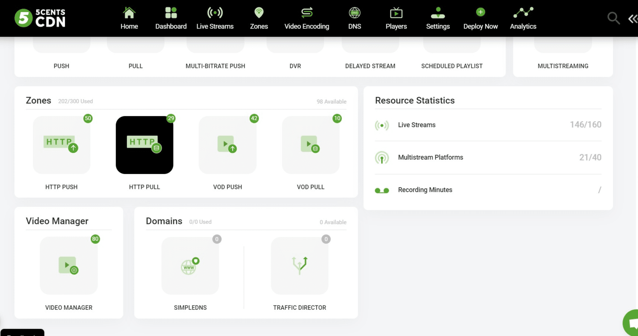638x336 pixels.
Task: Open the VOD Push zone tile
Action: pyautogui.click(x=227, y=145)
